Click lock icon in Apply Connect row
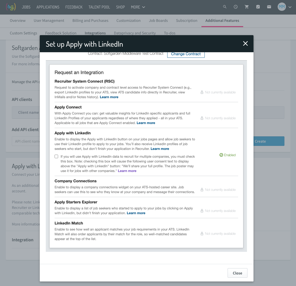Viewport: 296px width, 286px height. tap(202, 118)
